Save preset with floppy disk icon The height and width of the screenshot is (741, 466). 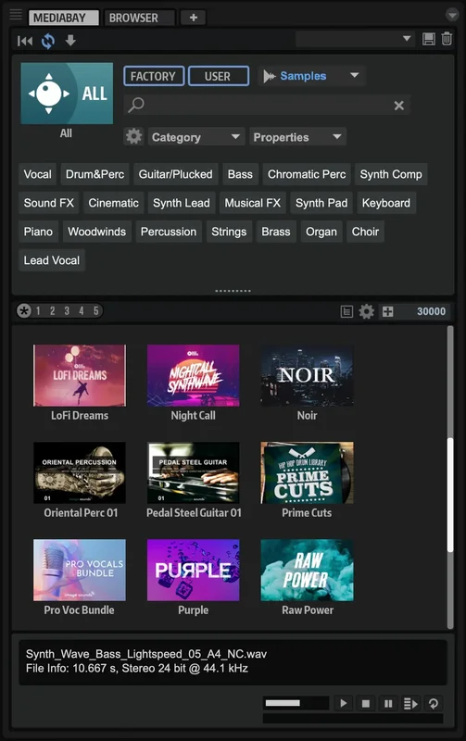[x=429, y=39]
